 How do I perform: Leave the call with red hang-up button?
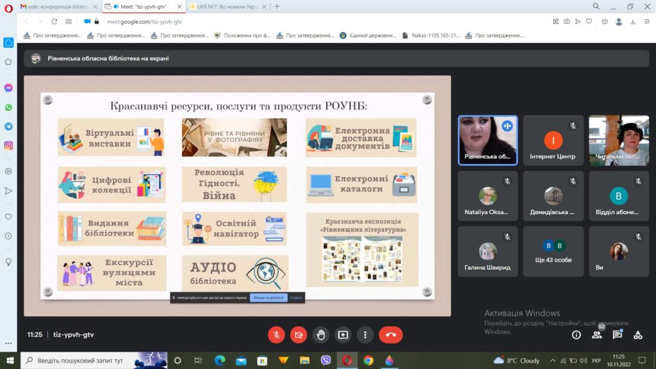[391, 334]
